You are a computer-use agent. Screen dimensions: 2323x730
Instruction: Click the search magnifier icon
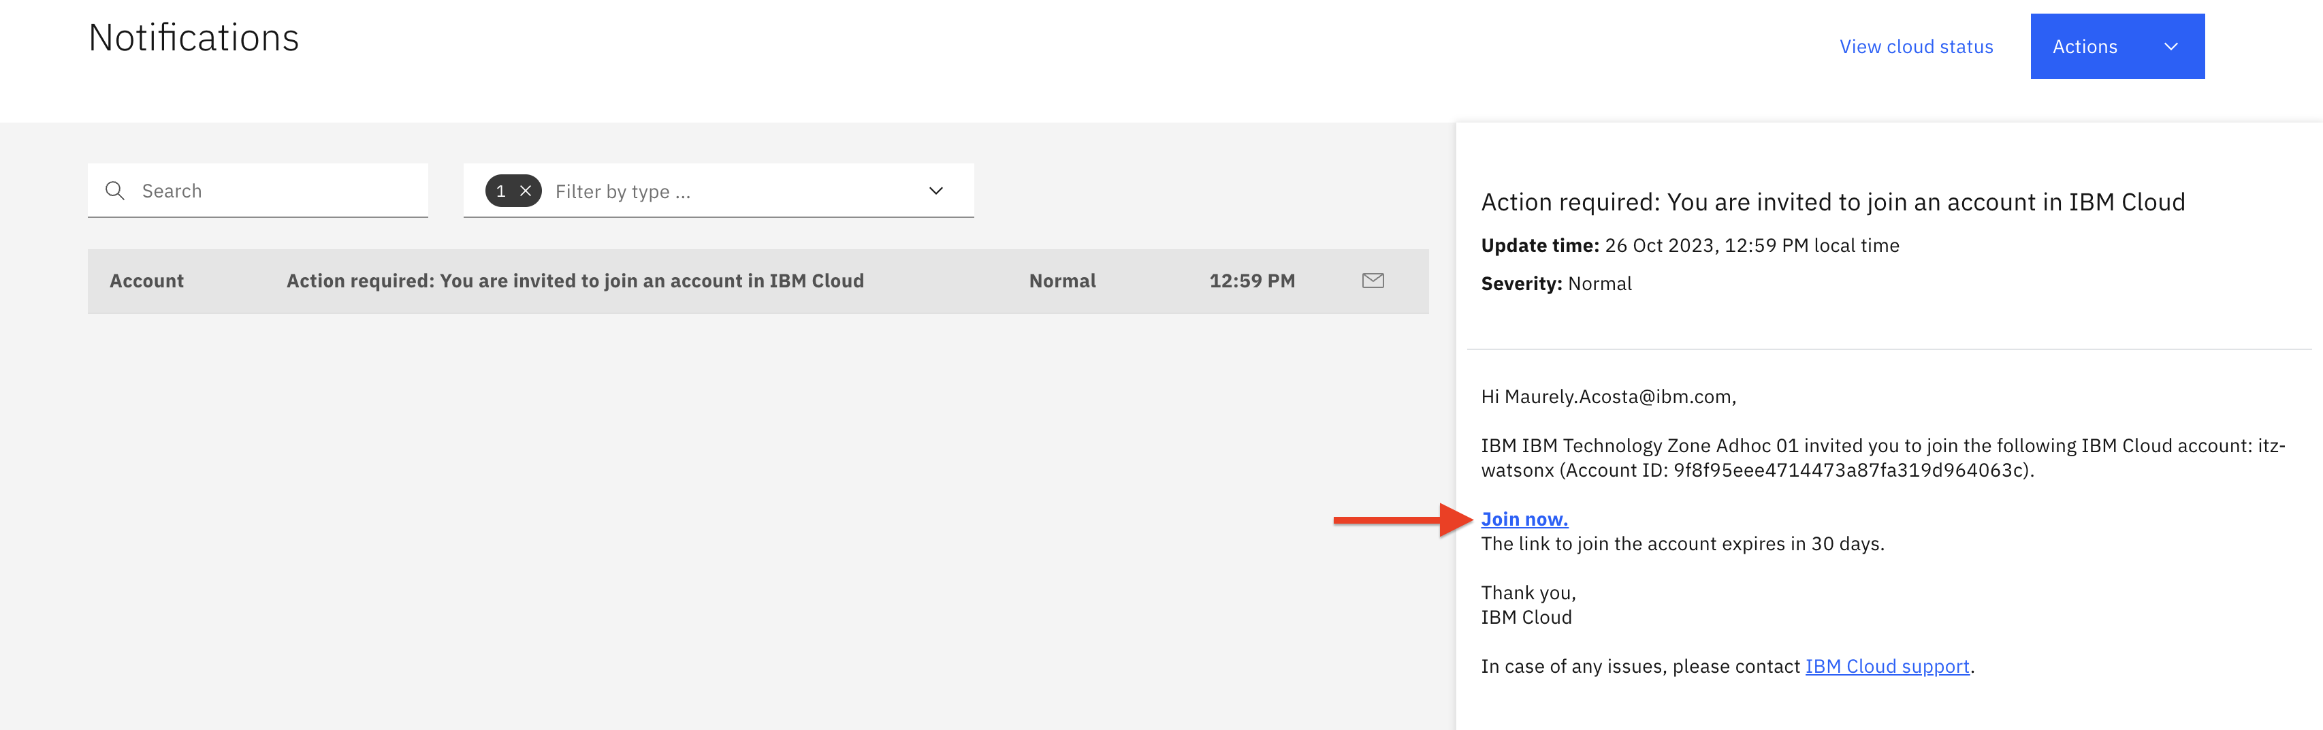[114, 191]
